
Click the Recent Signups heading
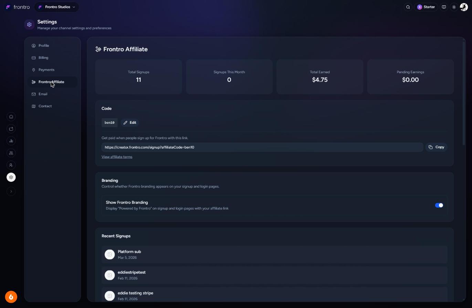point(116,236)
